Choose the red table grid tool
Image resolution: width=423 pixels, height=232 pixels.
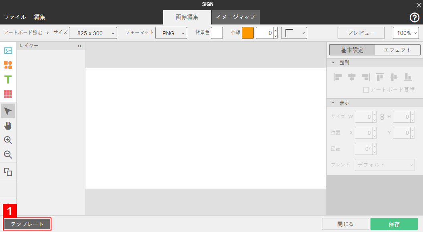8,94
